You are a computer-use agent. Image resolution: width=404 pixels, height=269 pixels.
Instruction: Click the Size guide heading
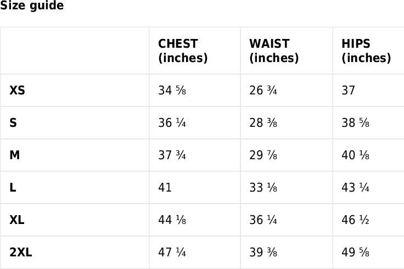tap(32, 6)
